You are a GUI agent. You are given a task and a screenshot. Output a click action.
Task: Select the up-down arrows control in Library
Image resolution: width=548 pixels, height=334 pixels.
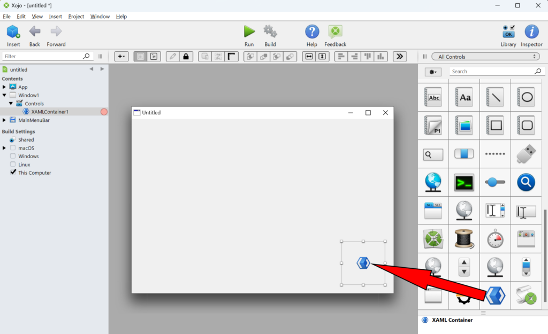(464, 267)
